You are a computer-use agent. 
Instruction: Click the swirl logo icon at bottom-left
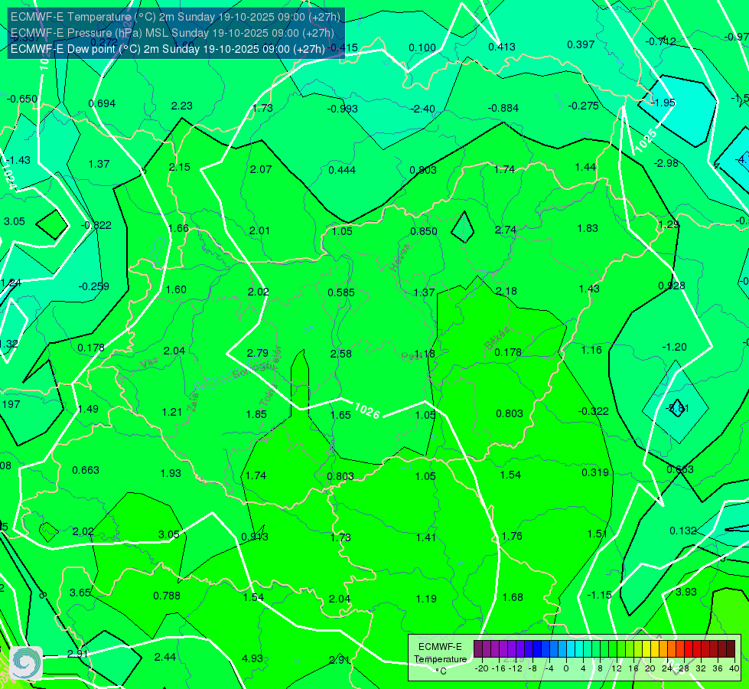point(26,663)
